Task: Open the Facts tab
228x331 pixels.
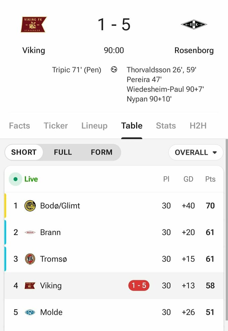Action: pyautogui.click(x=19, y=126)
